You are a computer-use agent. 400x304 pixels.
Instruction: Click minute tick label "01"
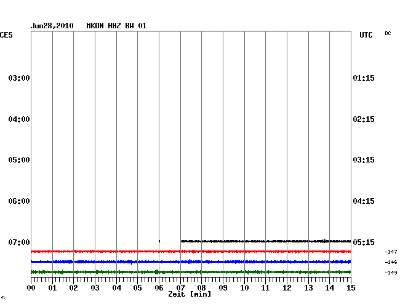point(52,288)
